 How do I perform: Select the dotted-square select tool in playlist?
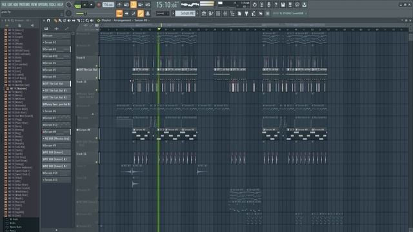(x=83, y=21)
